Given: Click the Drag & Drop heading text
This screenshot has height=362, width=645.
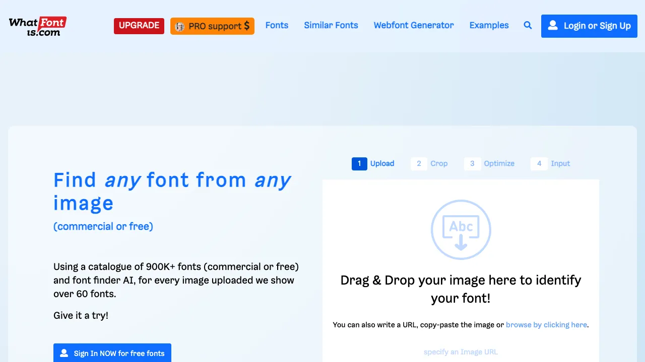Looking at the screenshot, I should click(x=461, y=289).
